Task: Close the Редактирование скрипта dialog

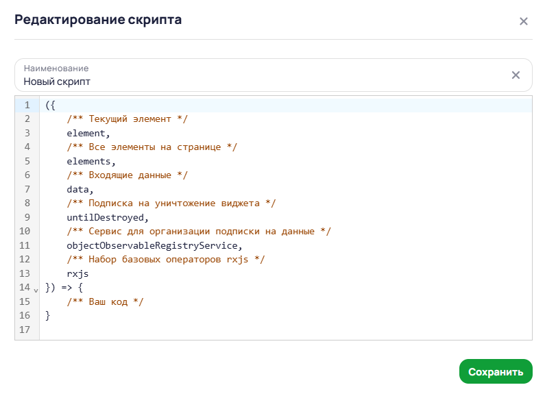Action: (523, 21)
